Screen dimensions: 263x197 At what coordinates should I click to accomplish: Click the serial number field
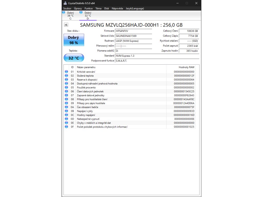(133, 36)
